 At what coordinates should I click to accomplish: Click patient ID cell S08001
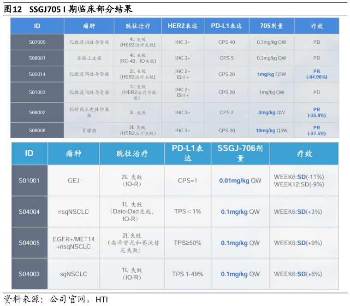[x=37, y=58]
